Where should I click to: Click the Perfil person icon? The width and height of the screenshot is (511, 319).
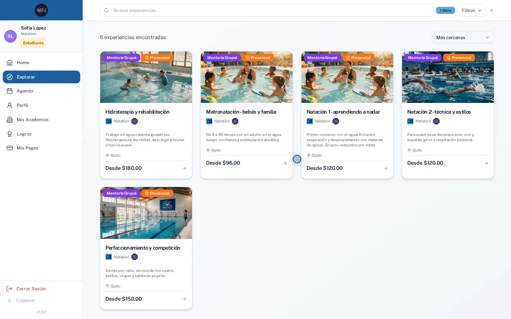(x=10, y=105)
